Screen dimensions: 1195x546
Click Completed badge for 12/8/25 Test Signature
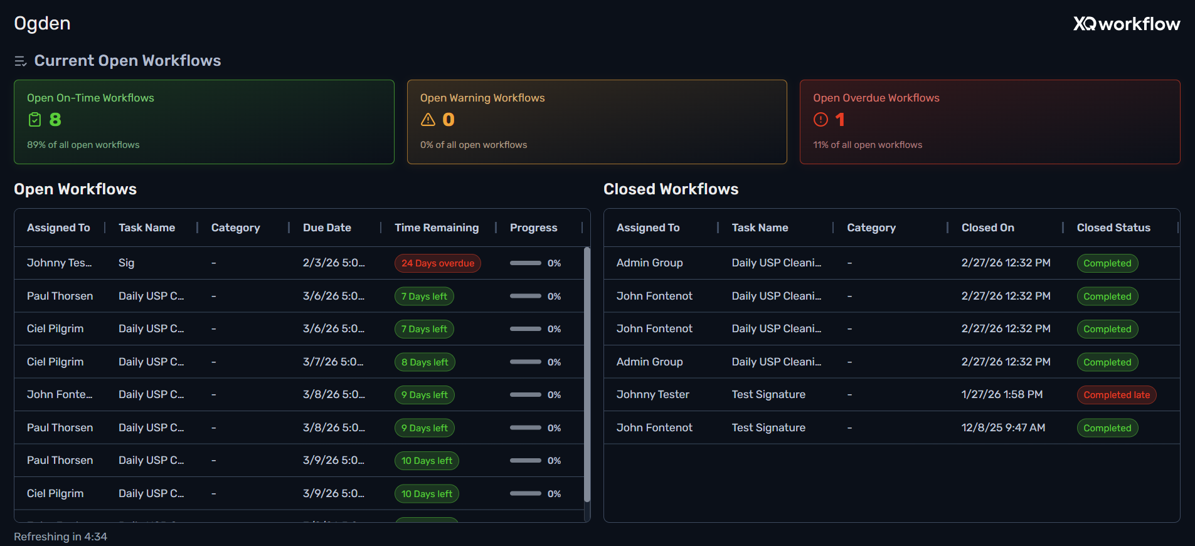1107,428
